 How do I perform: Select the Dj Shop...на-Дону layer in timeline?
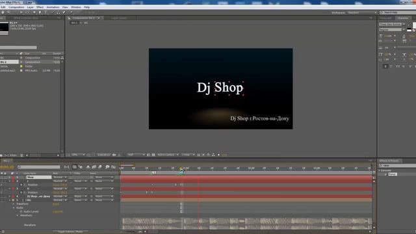click(x=39, y=196)
